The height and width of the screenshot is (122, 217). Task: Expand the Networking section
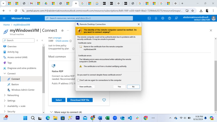coord(5,95)
